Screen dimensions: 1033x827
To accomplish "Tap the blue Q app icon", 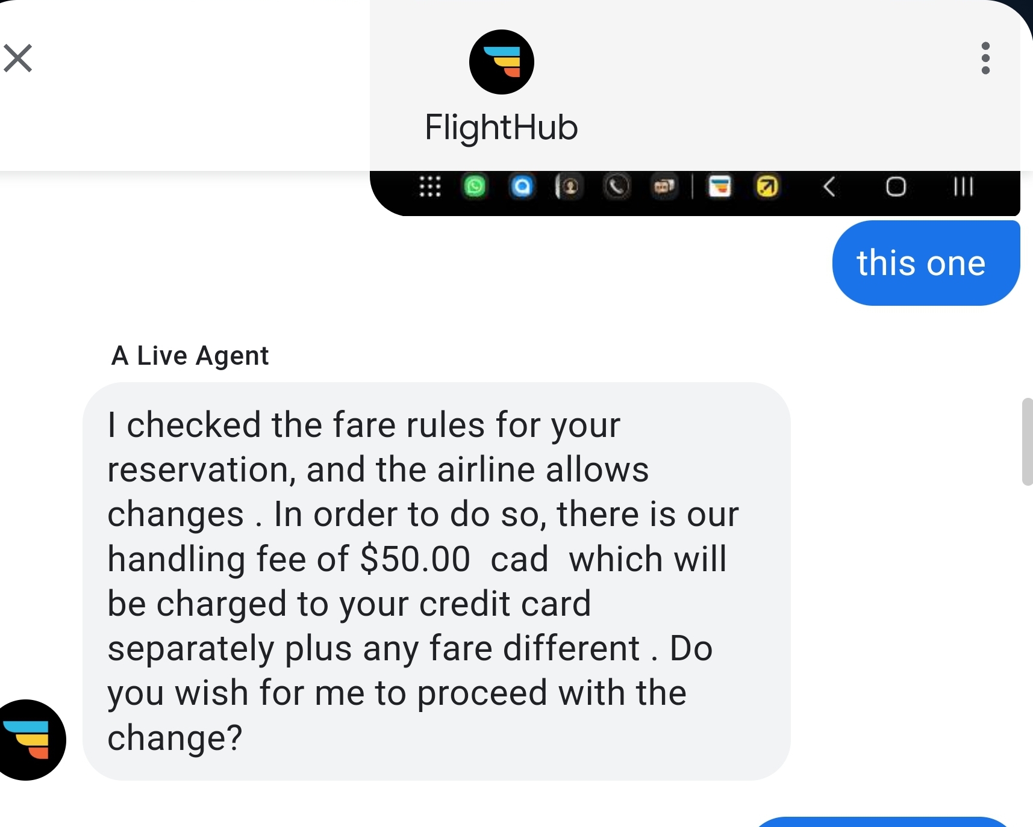I will click(522, 187).
